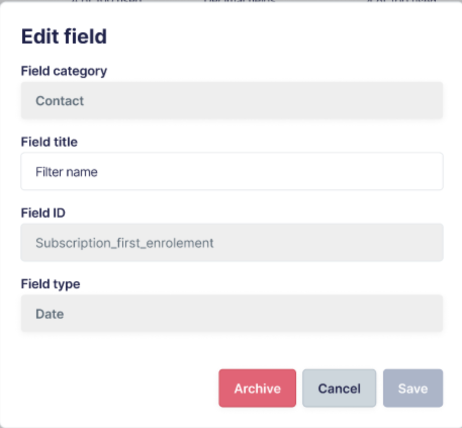Click the Field type Date box
This screenshot has width=462, height=428.
[232, 313]
